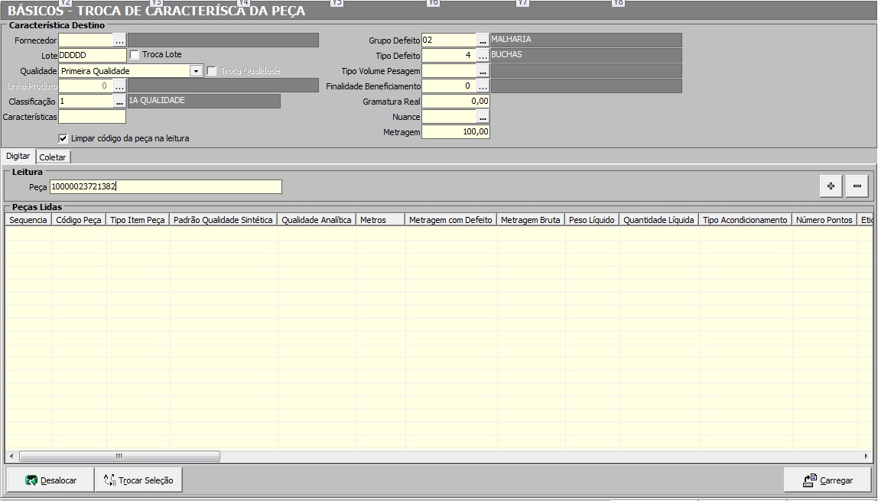Open Finalidade Beneficiamento lookup button

point(483,86)
